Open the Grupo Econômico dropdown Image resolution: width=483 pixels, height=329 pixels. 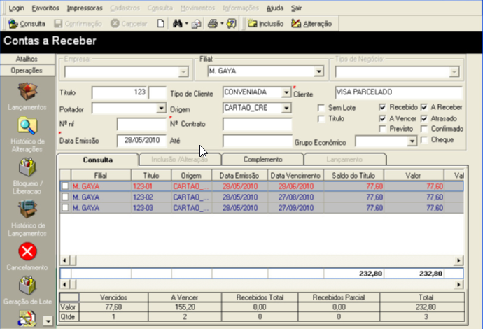click(412, 141)
